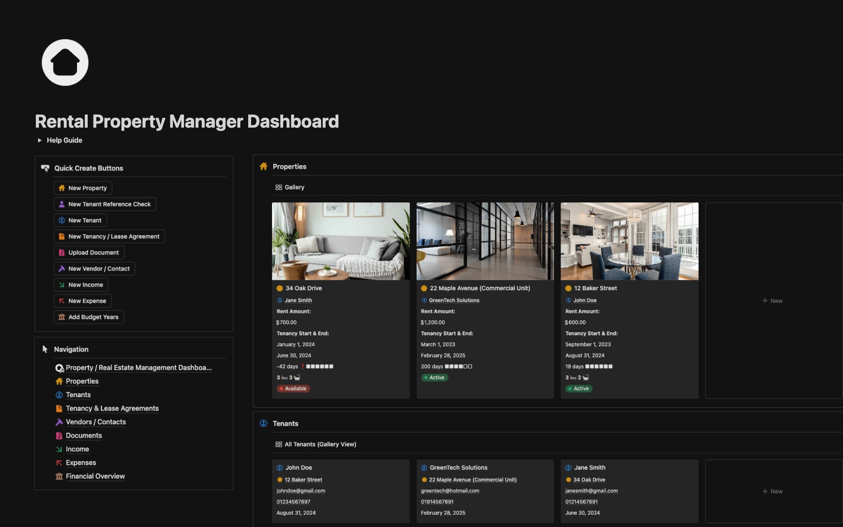Open the All Tenants (Gallery View) tab
Screen dimensions: 843x527
(316, 444)
